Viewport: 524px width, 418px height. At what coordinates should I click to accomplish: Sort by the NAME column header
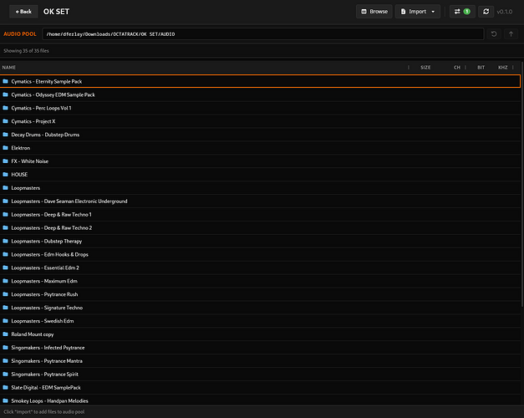[x=9, y=68]
